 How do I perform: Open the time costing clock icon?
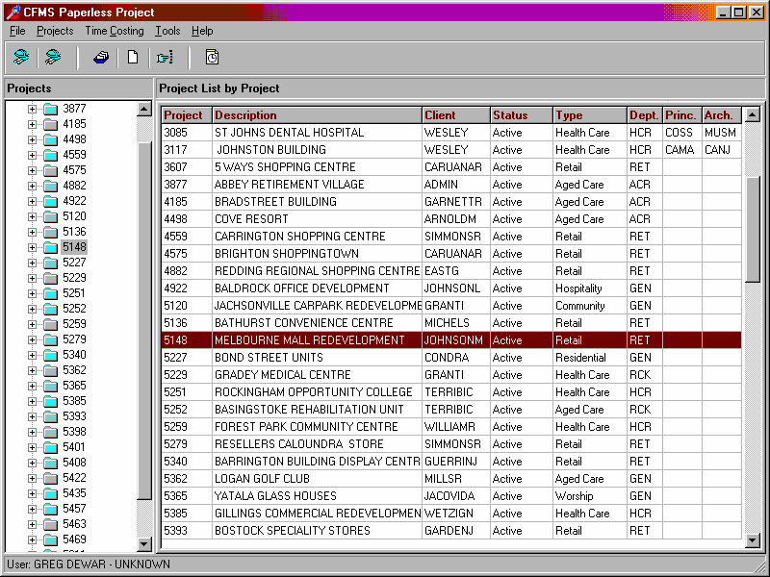tap(211, 58)
